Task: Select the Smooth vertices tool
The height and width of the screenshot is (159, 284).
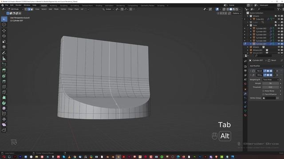Action: 4,108
